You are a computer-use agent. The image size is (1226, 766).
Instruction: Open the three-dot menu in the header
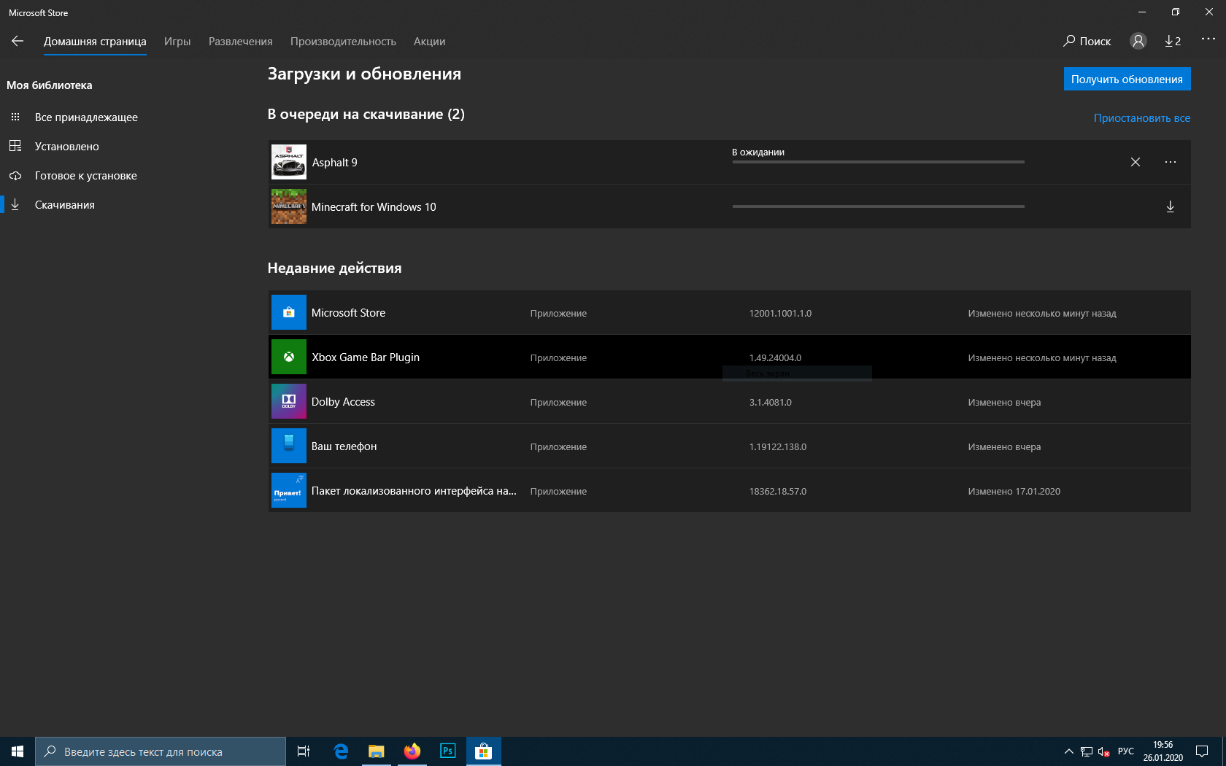pyautogui.click(x=1208, y=39)
